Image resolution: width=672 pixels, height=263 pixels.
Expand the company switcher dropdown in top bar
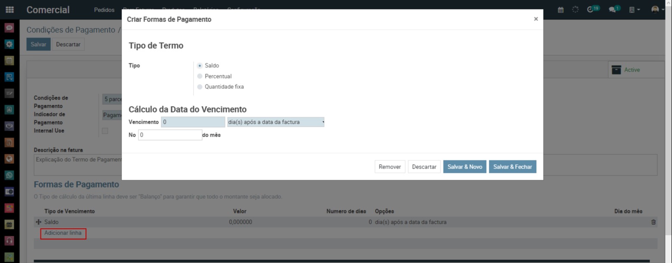[x=634, y=9]
